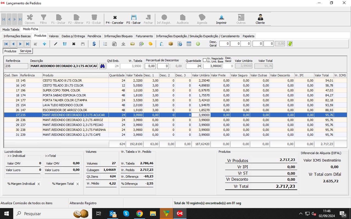The width and height of the screenshot is (351, 219).
Task: Switch to the Serviços sub-tab
Action: tap(26, 51)
